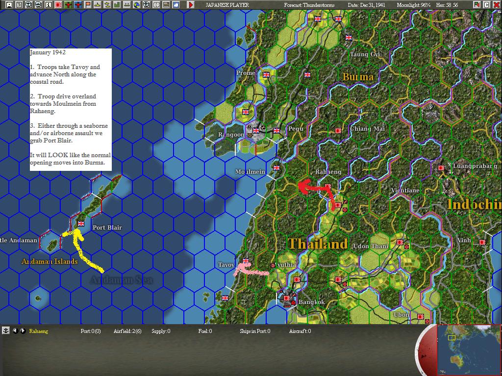Click the 'Moonlight: 96%' text
This screenshot has height=376, width=502.
(x=413, y=5)
